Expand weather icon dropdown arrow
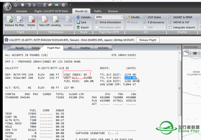Screen dimensions: 201x140 coord(53,5)
